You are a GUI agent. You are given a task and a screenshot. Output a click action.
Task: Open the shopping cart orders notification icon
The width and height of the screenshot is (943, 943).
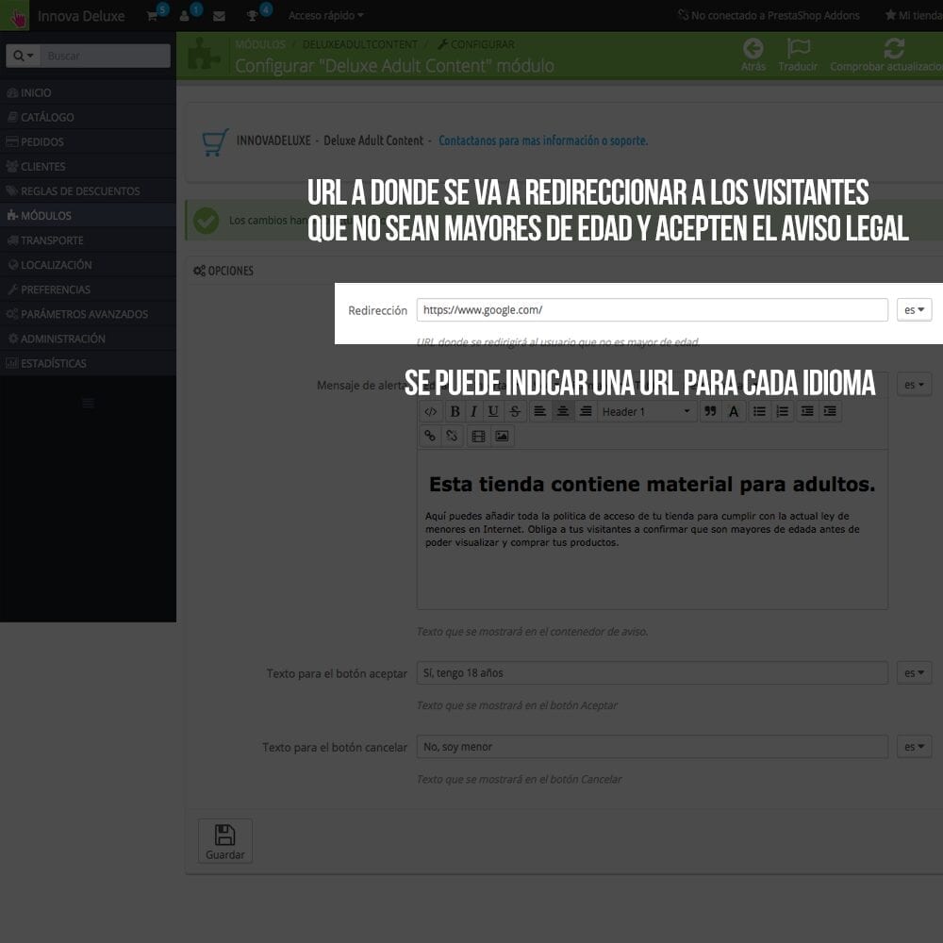[153, 16]
